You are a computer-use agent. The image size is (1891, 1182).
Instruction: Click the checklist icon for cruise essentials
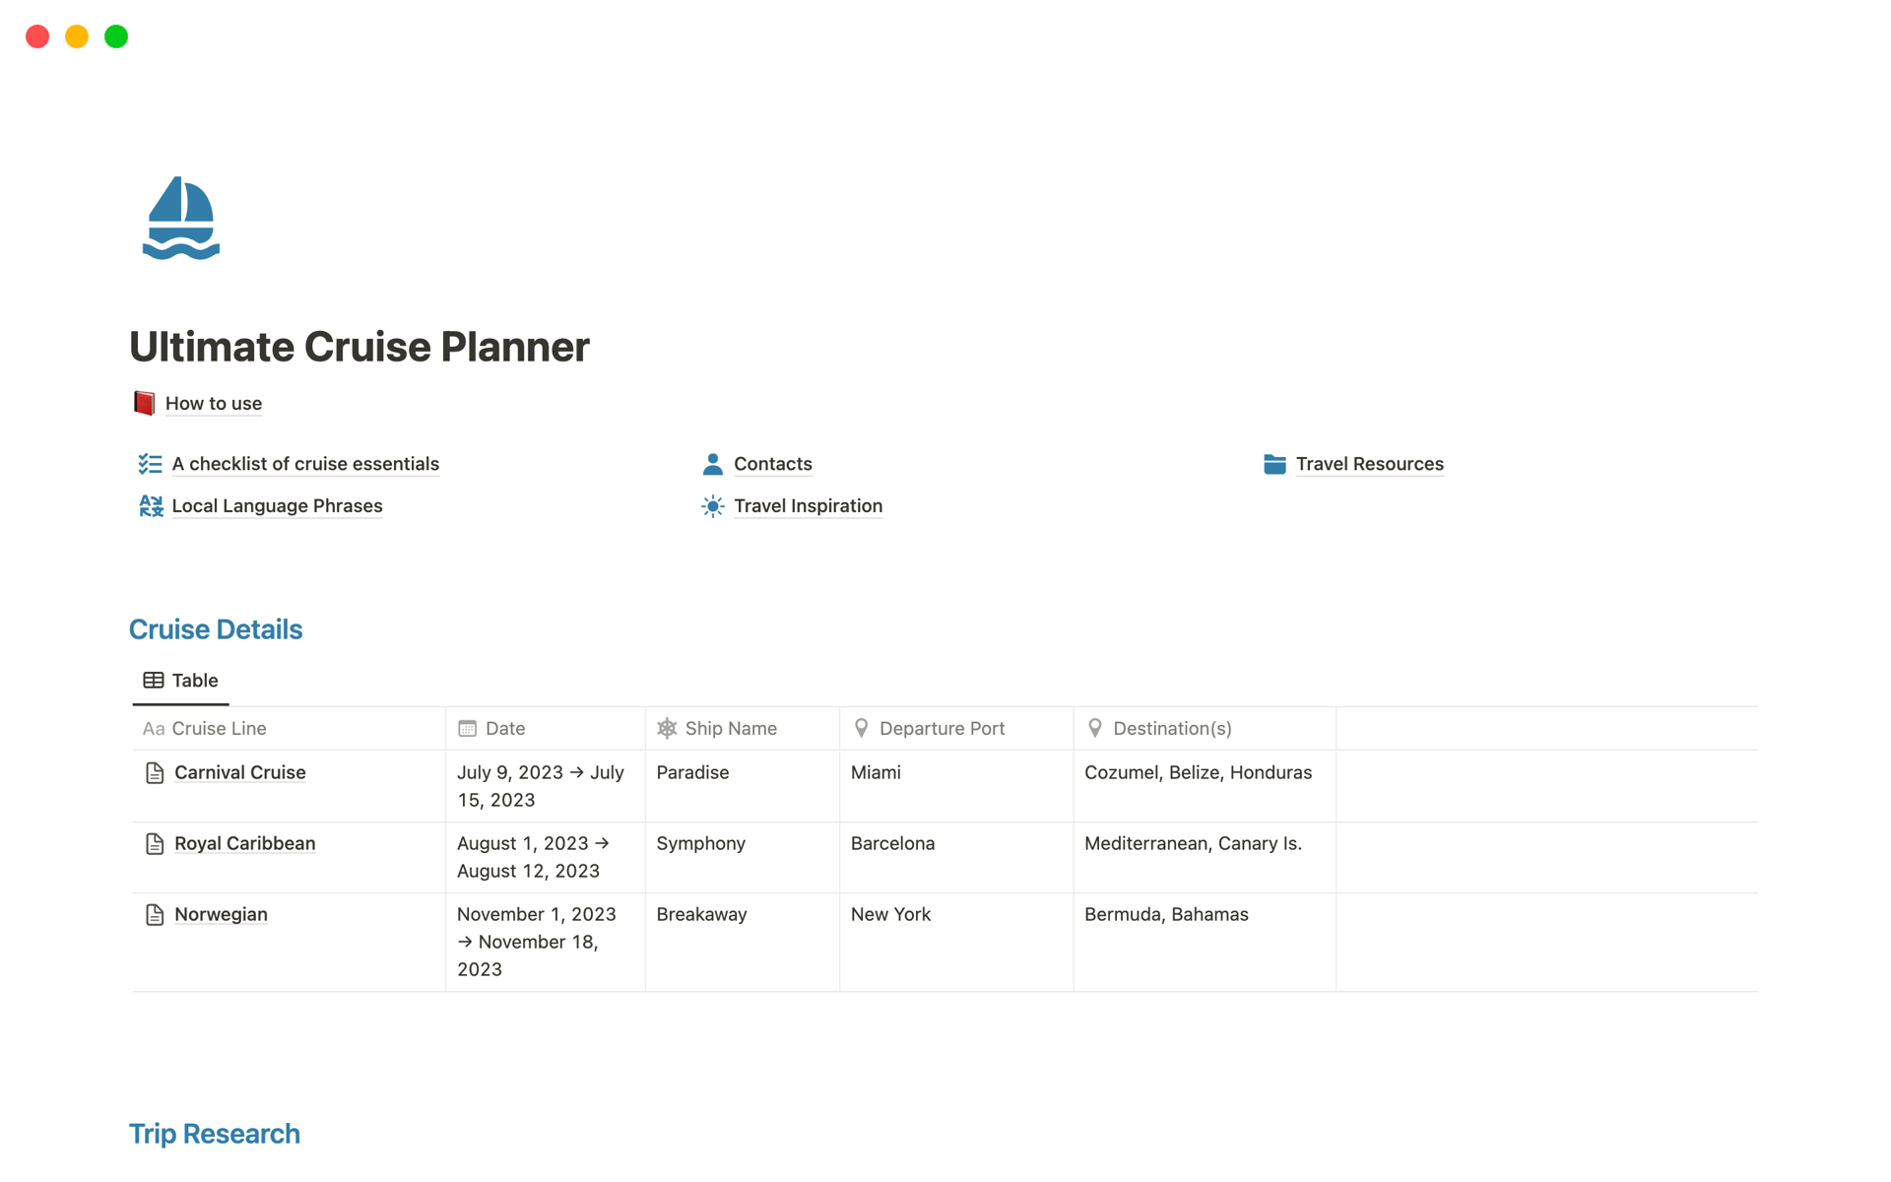(x=151, y=464)
